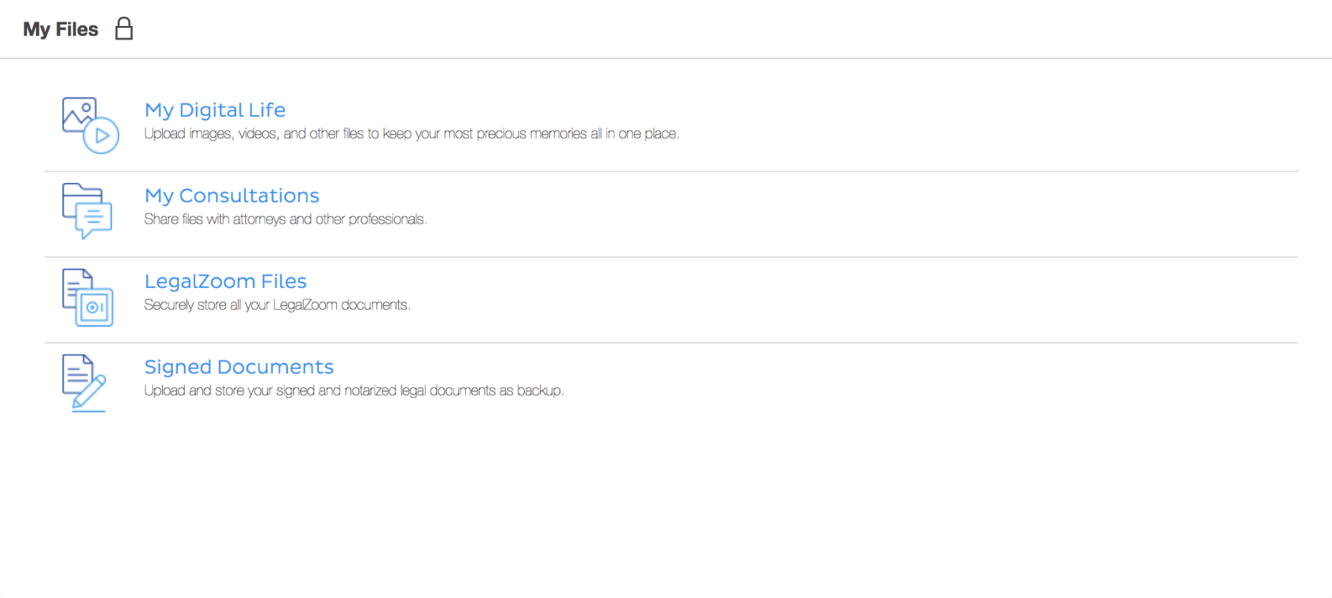Click the safe symbol in the LegalZoom Files icon
Screen dimensions: 1332x598
(95, 307)
